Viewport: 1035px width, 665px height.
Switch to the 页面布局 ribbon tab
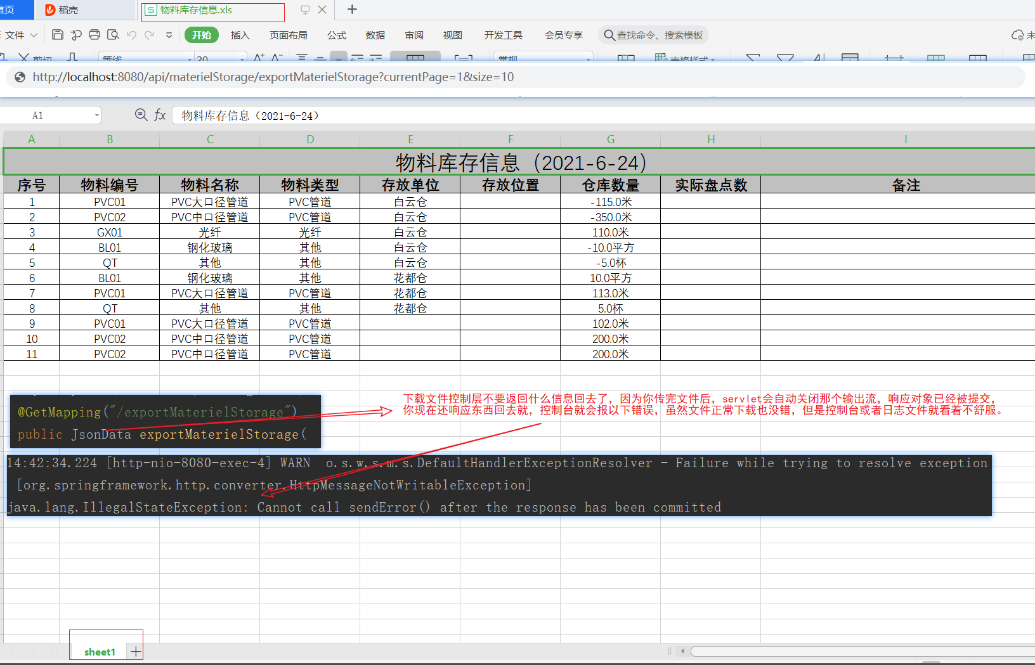pos(288,36)
